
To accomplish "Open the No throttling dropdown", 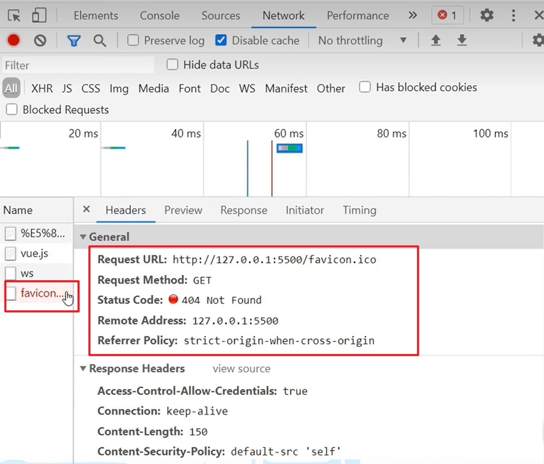I will [362, 41].
